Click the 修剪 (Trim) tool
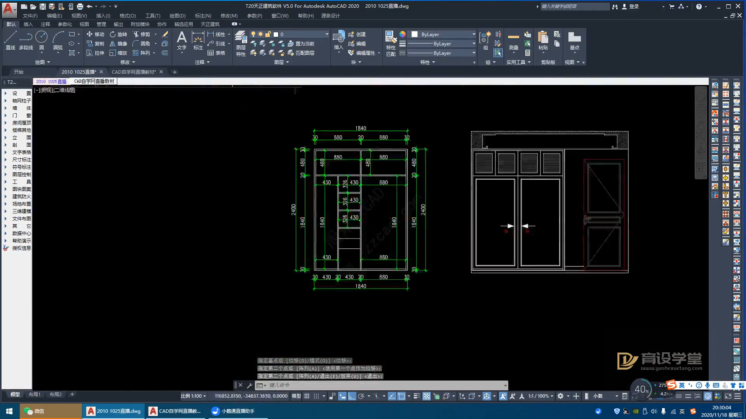This screenshot has height=419, width=746. (141, 34)
